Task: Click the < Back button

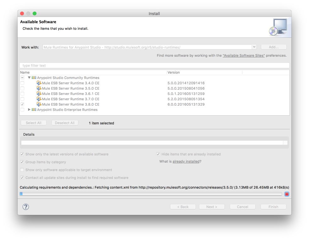Action: (183, 206)
